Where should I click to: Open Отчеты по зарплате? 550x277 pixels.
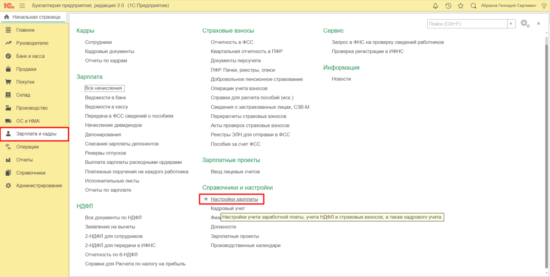tap(108, 190)
